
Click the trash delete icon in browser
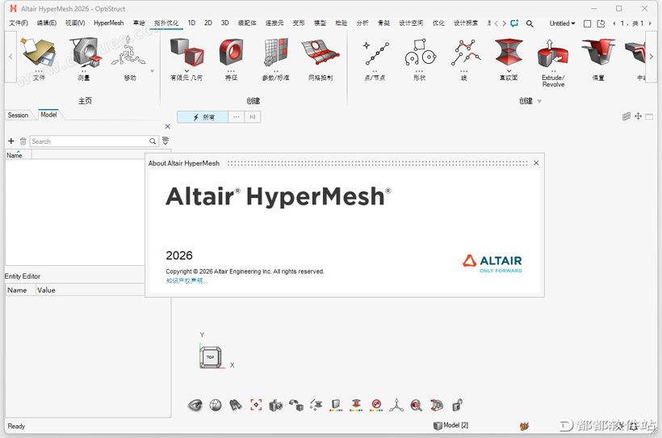pyautogui.click(x=23, y=141)
